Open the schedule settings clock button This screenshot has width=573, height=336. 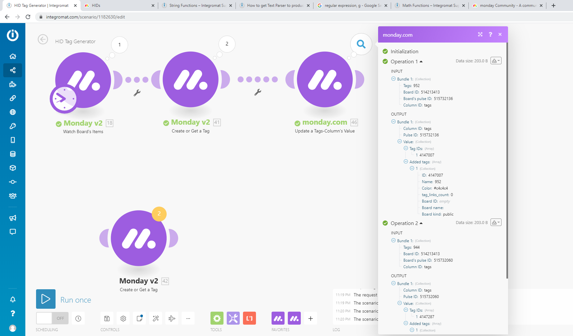(x=78, y=318)
